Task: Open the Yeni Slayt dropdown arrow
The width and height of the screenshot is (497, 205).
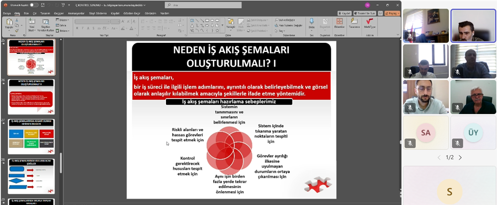Action: [34, 30]
